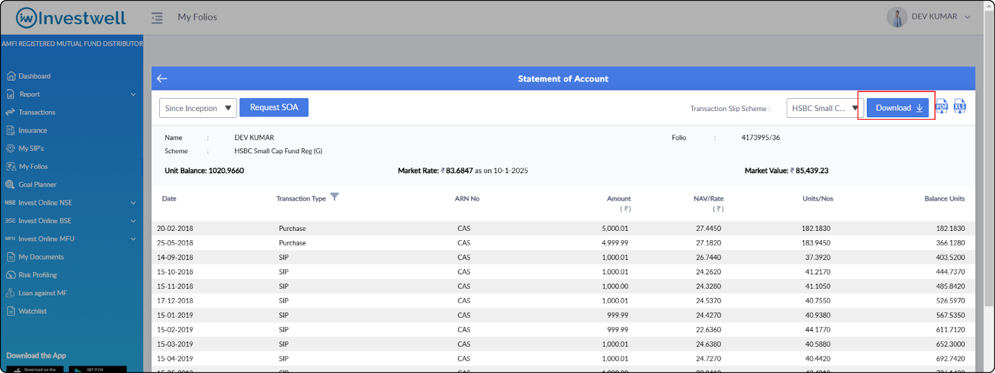
Task: Go to Dashboard in sidebar
Action: coord(35,76)
